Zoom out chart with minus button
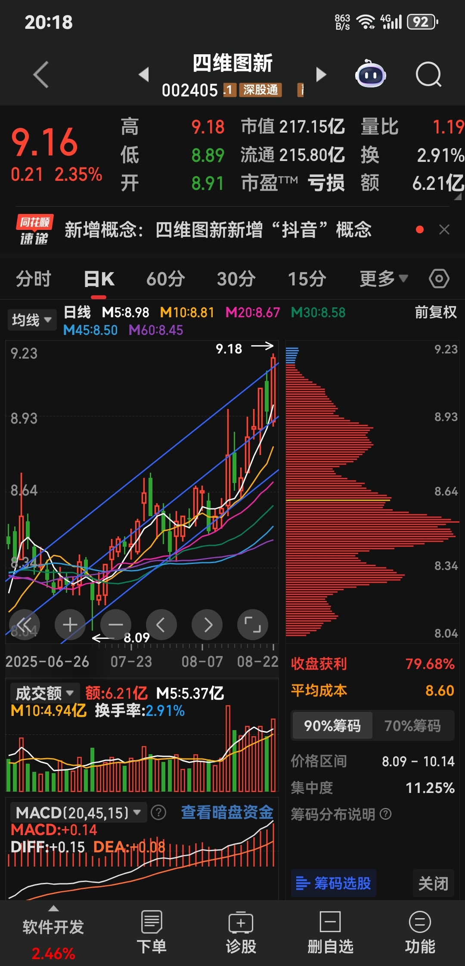Screen dimensions: 465x966 116,625
